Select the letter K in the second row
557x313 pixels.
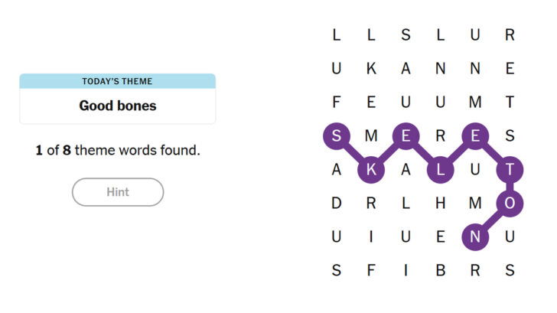click(x=371, y=69)
